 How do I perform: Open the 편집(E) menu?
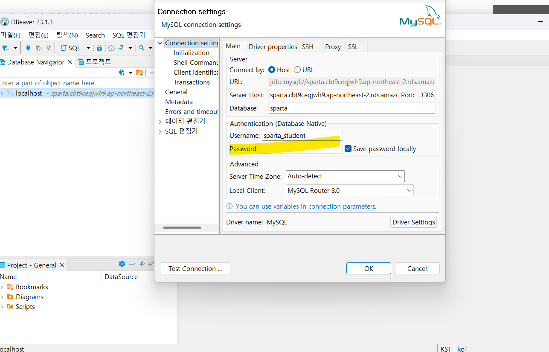coord(38,35)
